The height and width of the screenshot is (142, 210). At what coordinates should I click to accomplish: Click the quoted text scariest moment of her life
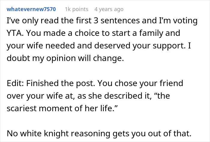click(x=62, y=108)
